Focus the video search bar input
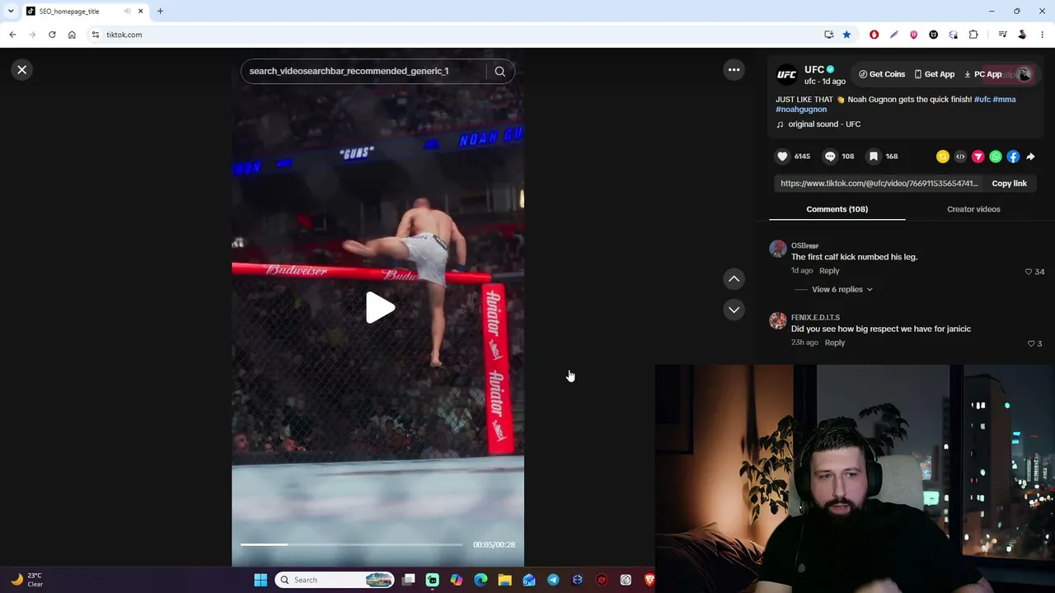Image resolution: width=1055 pixels, height=593 pixels. point(363,72)
